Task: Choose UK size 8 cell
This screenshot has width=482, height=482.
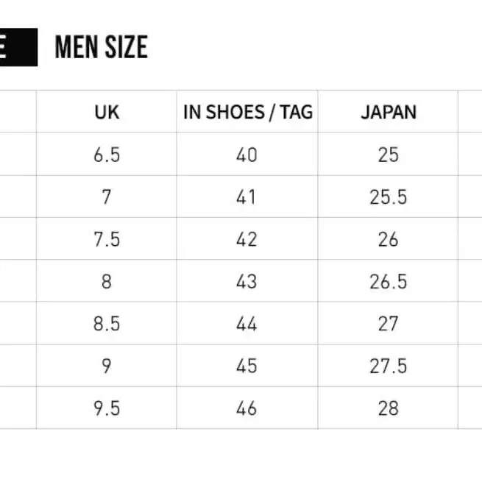Action: point(107,282)
